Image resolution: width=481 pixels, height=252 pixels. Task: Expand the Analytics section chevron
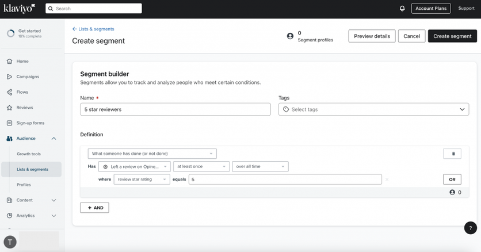coord(54,216)
